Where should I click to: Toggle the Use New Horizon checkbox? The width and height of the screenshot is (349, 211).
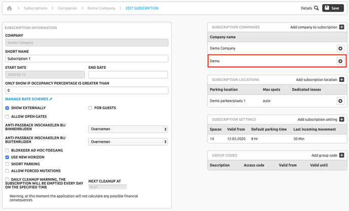coord(7,157)
